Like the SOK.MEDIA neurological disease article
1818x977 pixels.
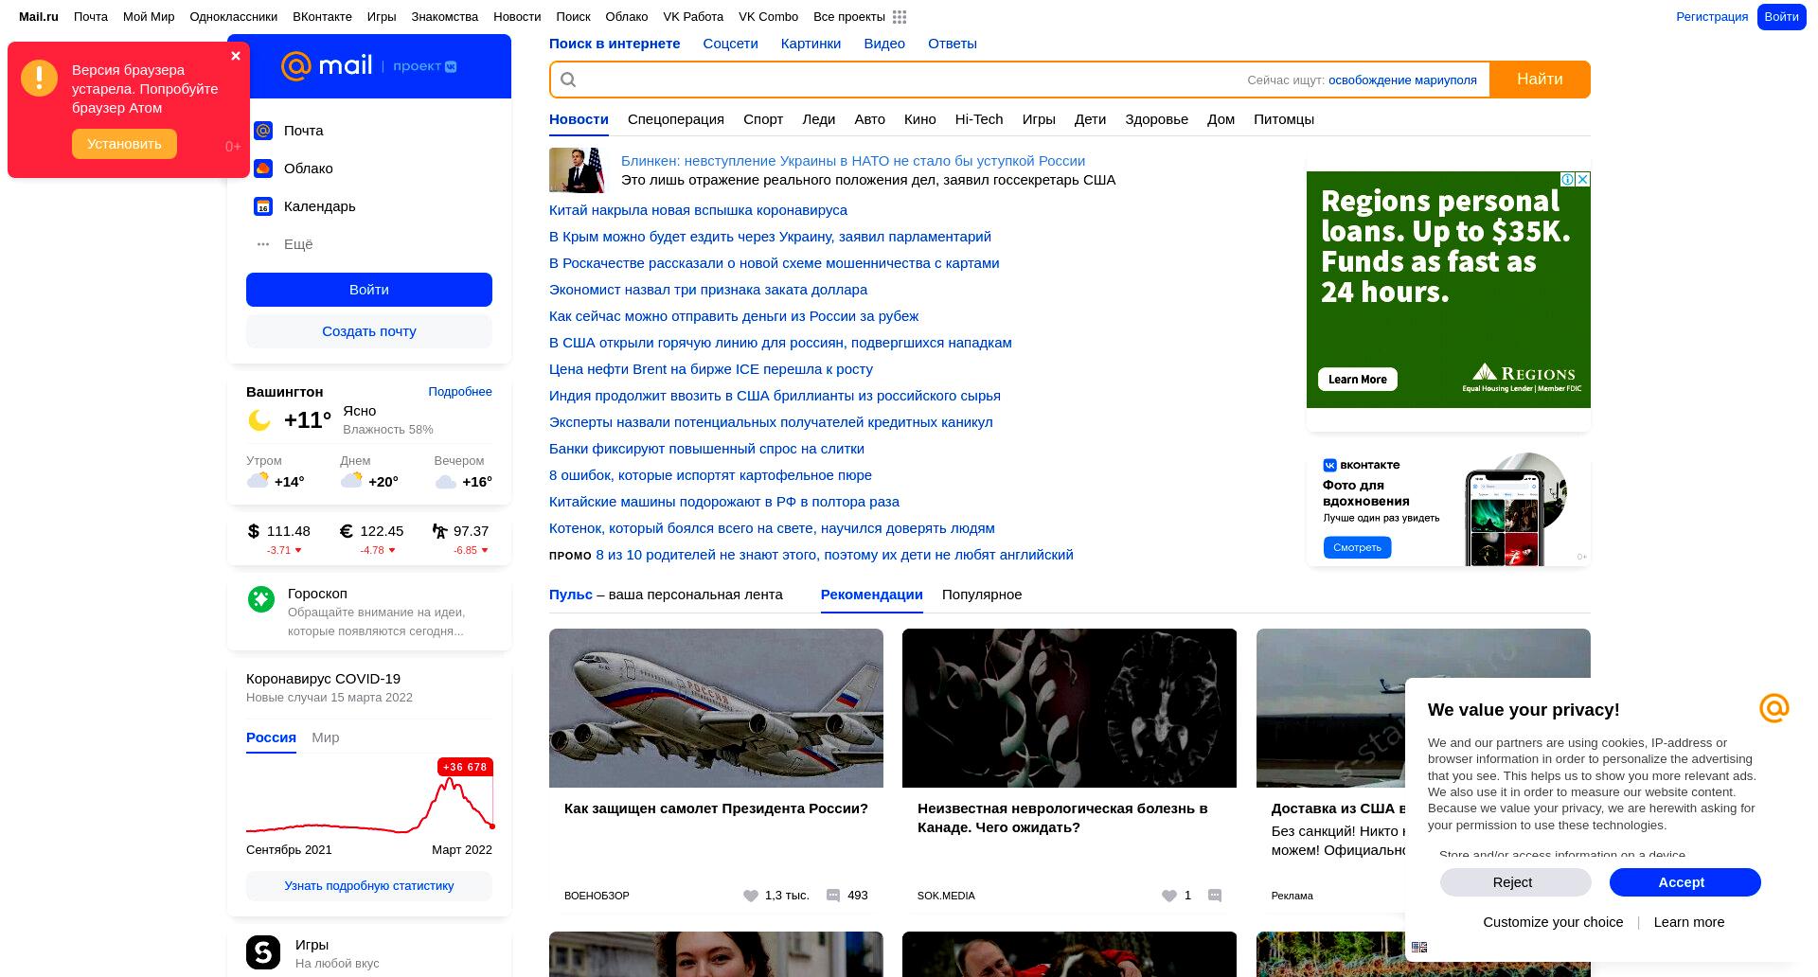[1169, 896]
